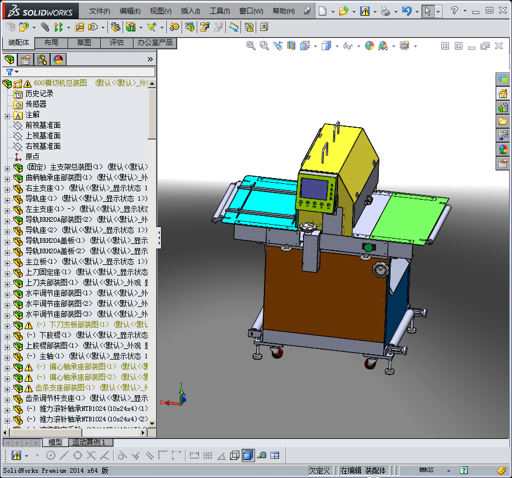Click the Move Component icon
512x478 pixels.
tap(93, 27)
